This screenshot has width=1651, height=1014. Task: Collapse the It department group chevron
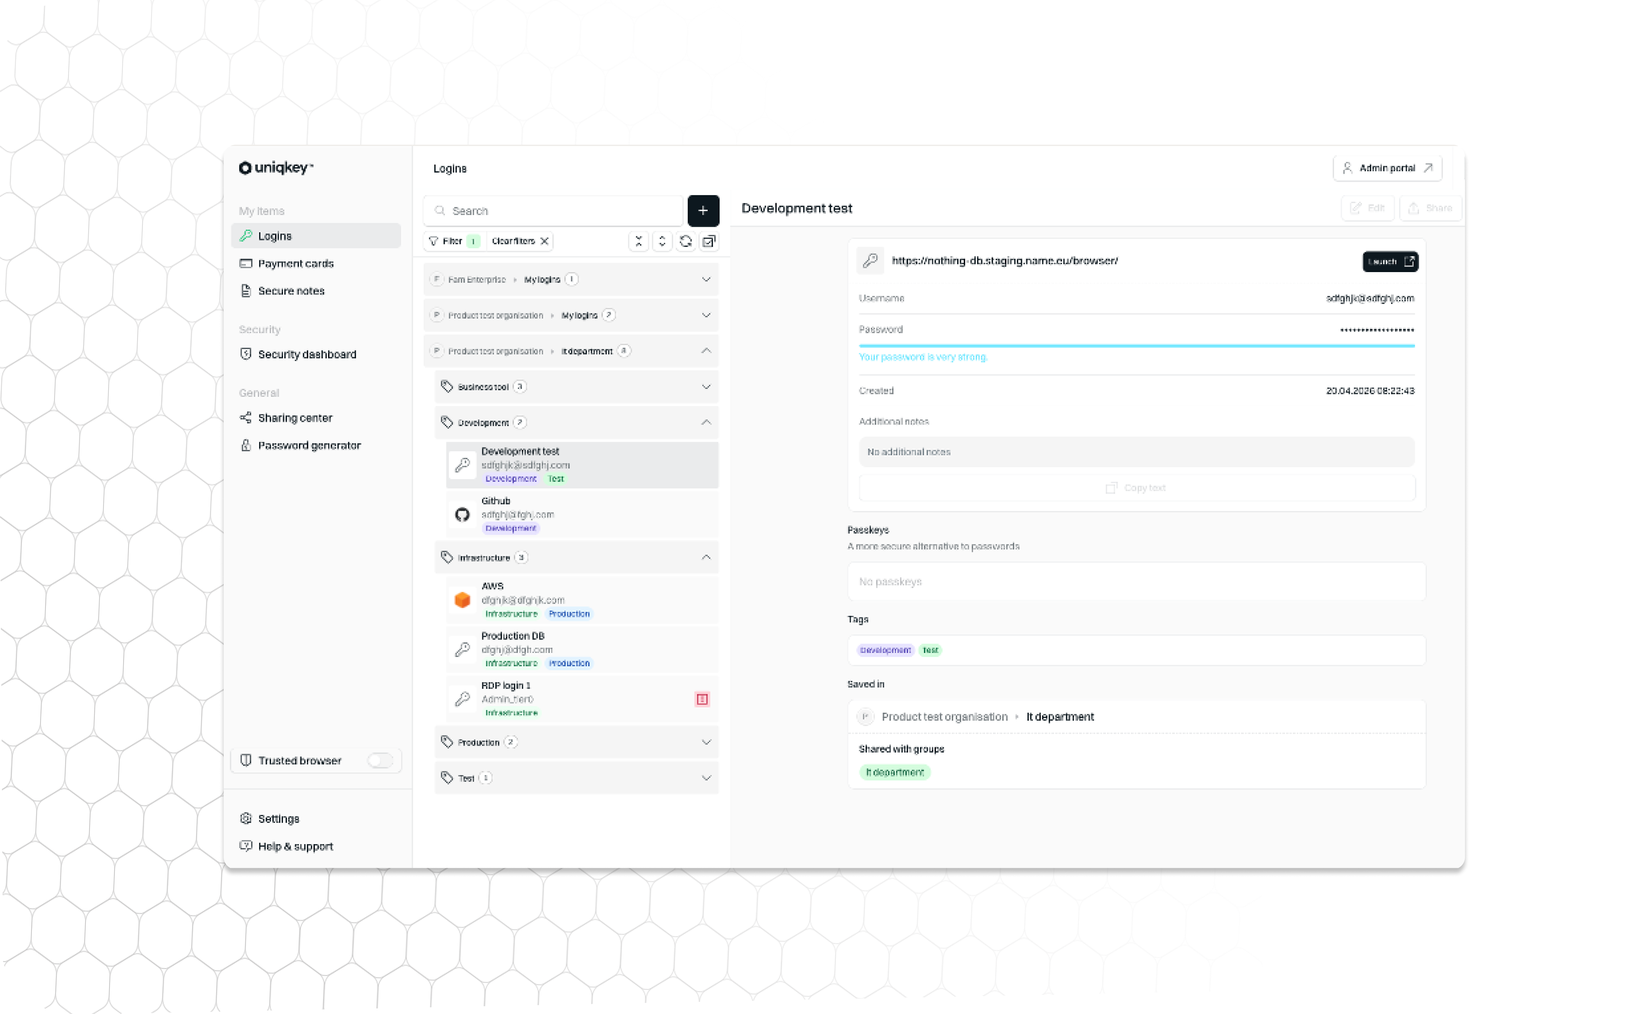706,351
